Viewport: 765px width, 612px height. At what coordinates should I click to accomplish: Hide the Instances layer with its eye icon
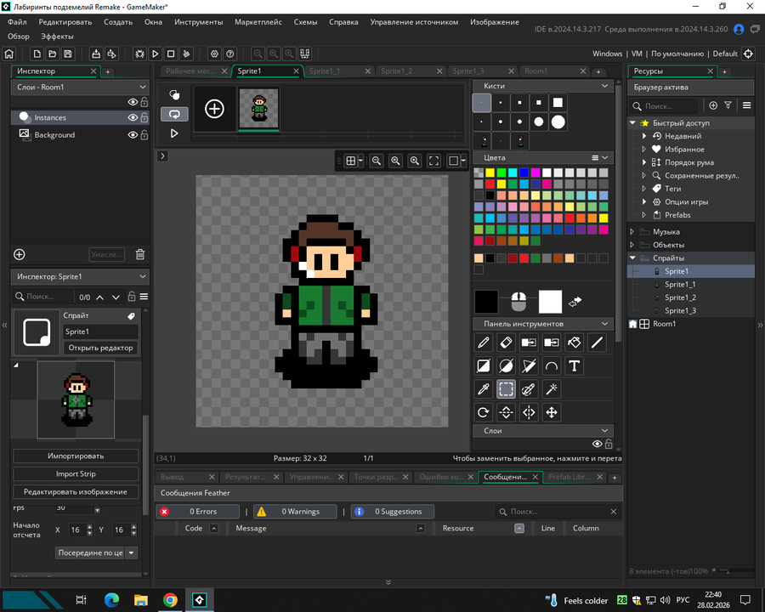coord(133,117)
